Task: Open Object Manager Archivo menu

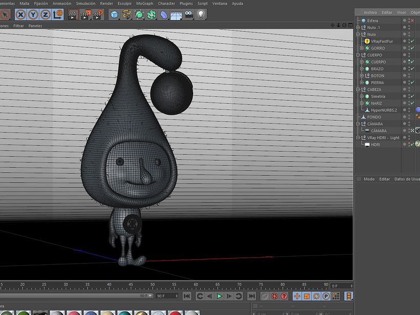Action: [370, 12]
